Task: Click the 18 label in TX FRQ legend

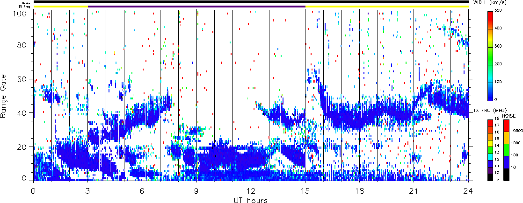Action: pyautogui.click(x=497, y=119)
